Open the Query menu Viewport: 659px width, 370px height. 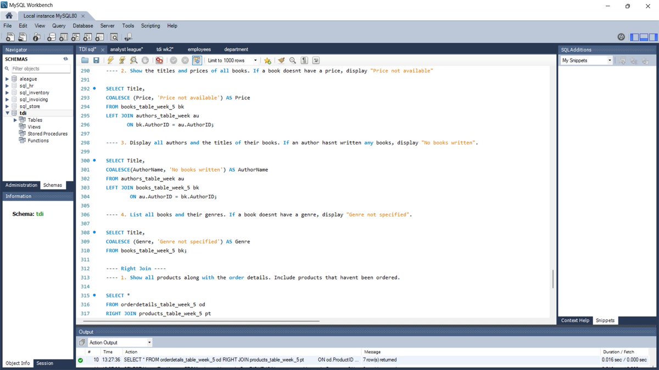click(59, 26)
